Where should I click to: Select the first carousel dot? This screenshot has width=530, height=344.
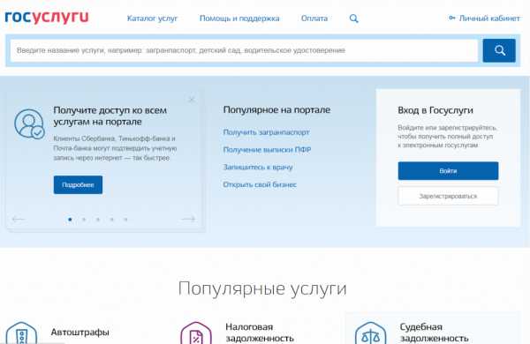[x=70, y=220]
